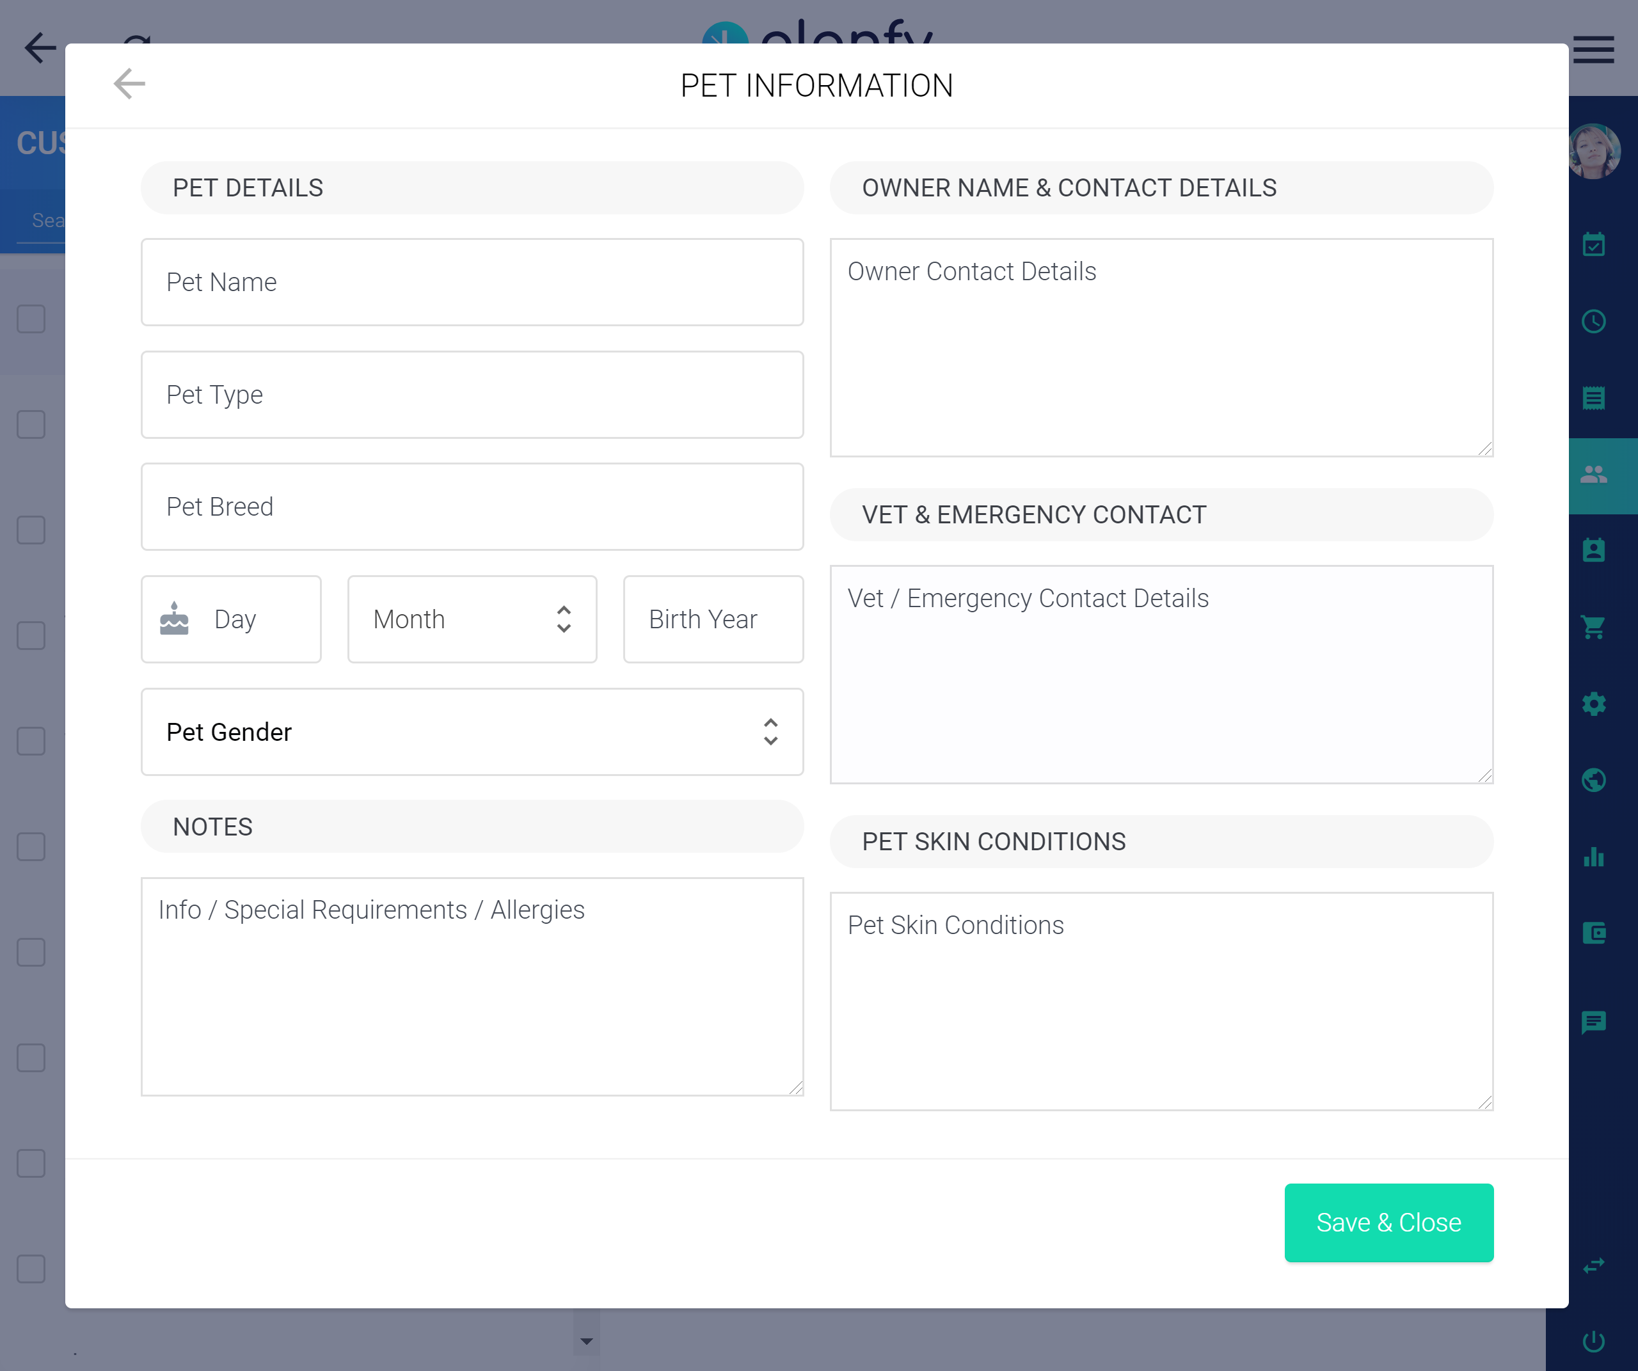Open the time history clock icon
Image resolution: width=1638 pixels, height=1371 pixels.
(1594, 321)
